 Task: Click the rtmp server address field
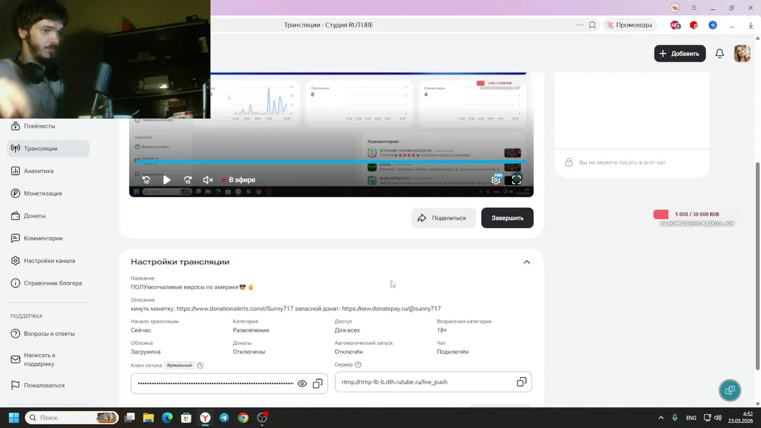[433, 382]
